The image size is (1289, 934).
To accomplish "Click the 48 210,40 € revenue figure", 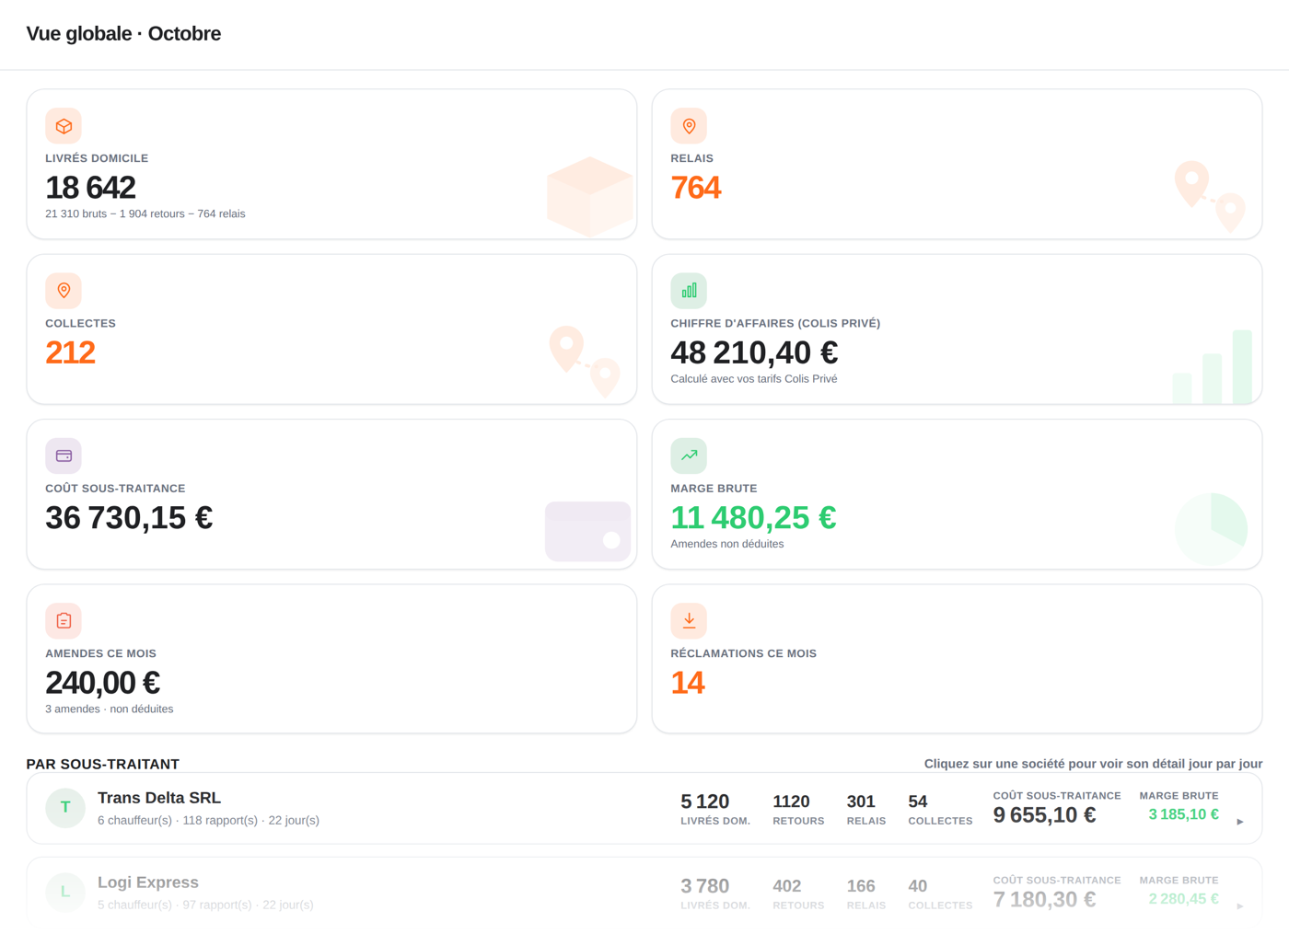I will (754, 352).
